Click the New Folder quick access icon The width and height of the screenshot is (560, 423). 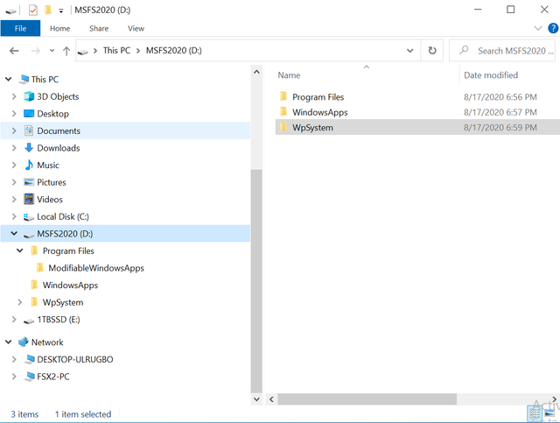(x=48, y=10)
